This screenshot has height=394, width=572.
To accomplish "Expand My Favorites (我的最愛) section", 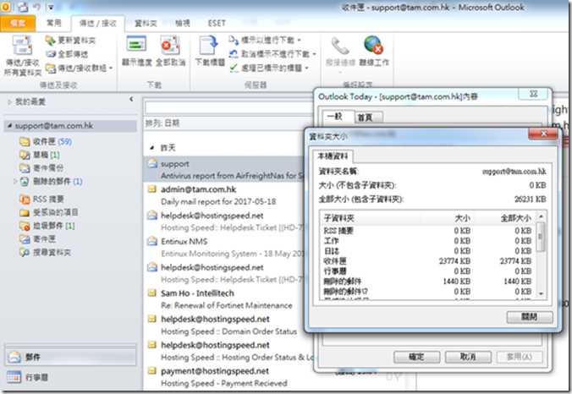I will (9, 102).
